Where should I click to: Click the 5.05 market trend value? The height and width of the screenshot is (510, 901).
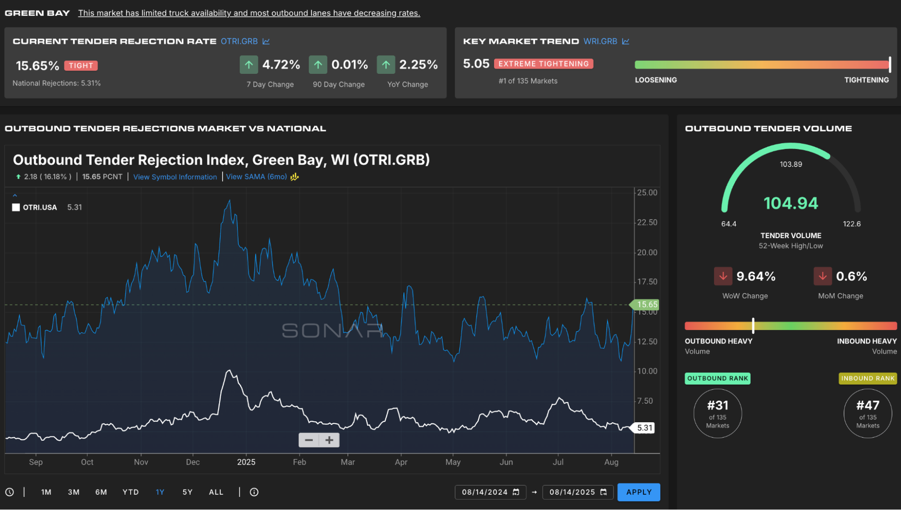(476, 64)
